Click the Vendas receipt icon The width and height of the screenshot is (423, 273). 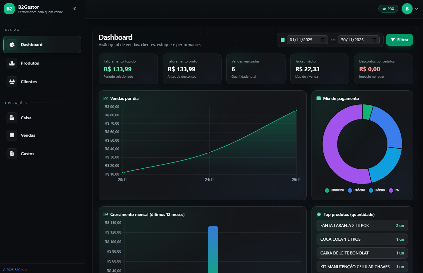tap(12, 135)
